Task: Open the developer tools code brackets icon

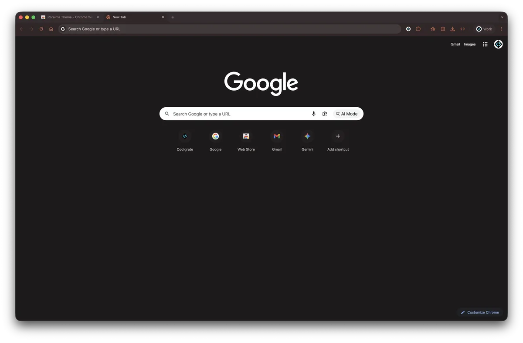Action: [462, 29]
